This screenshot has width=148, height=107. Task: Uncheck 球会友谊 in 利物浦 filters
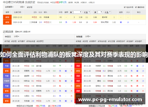coord(99,41)
